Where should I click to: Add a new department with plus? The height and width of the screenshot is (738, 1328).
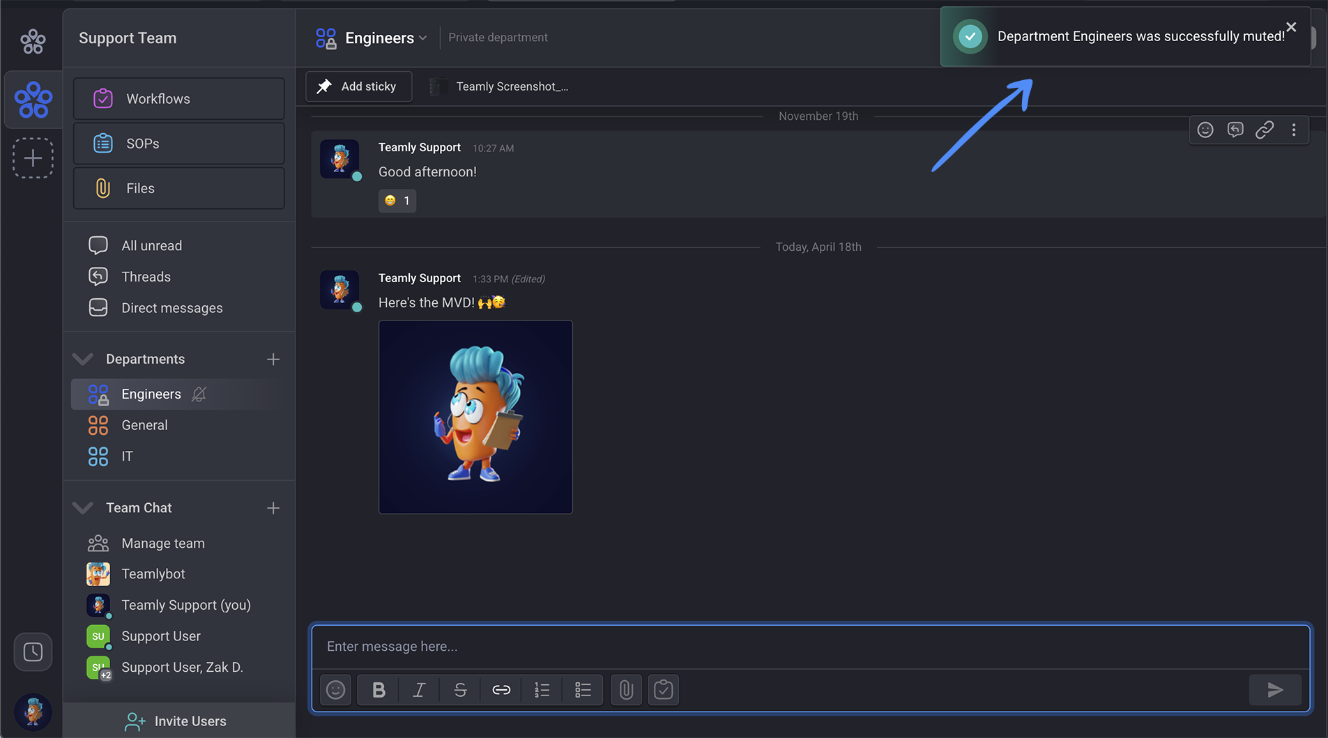(x=273, y=360)
